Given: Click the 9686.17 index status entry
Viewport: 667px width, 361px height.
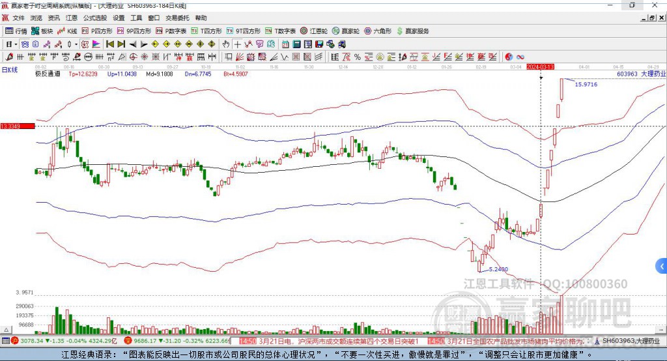Looking at the screenshot, I should point(177,341).
